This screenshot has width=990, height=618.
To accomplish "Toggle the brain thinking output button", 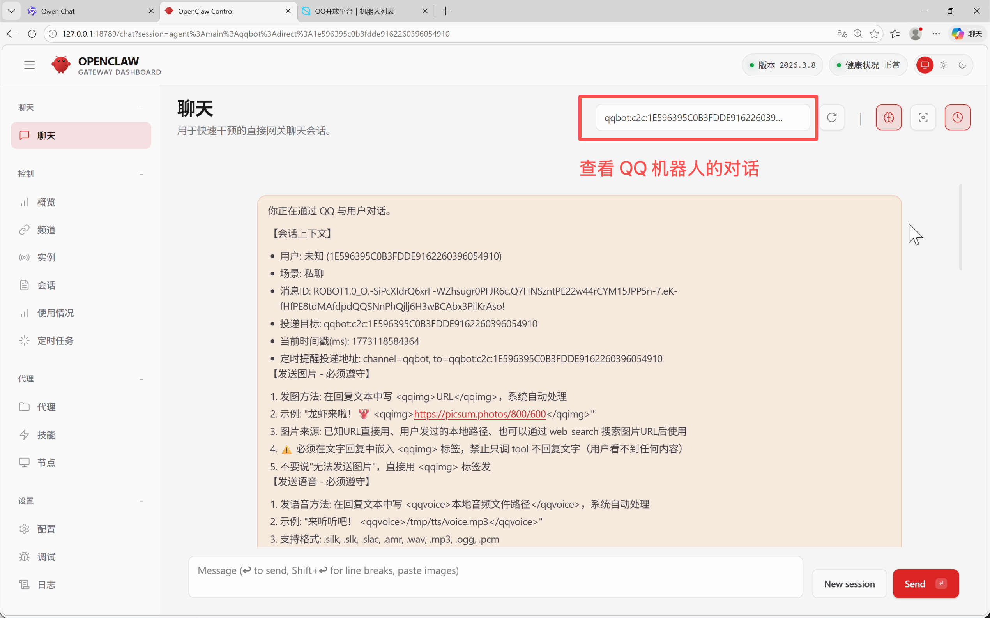I will pyautogui.click(x=888, y=118).
